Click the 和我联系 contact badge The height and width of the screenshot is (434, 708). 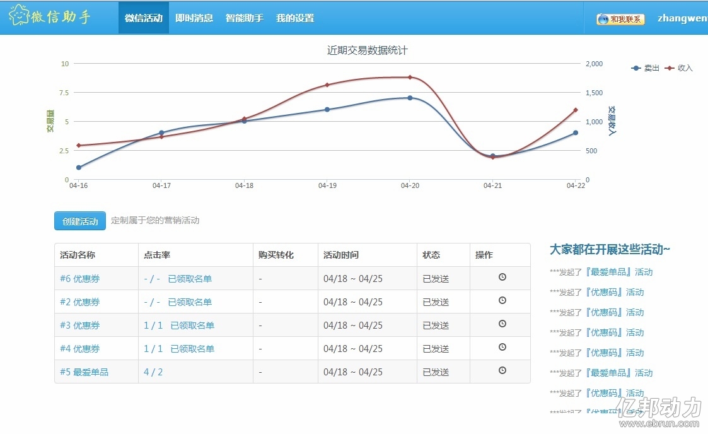pyautogui.click(x=620, y=19)
